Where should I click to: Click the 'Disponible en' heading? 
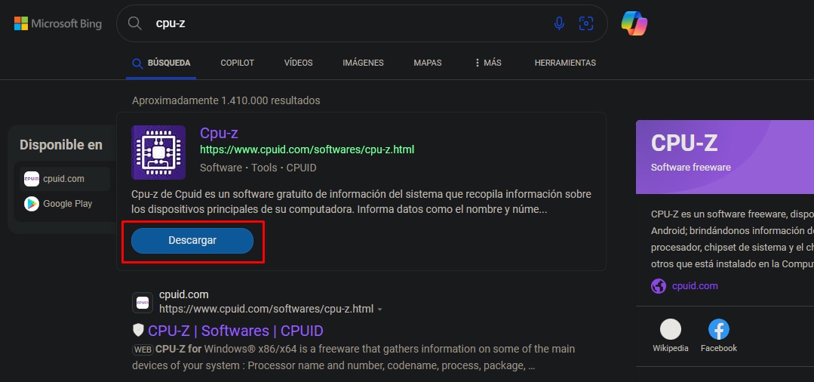pyautogui.click(x=61, y=145)
